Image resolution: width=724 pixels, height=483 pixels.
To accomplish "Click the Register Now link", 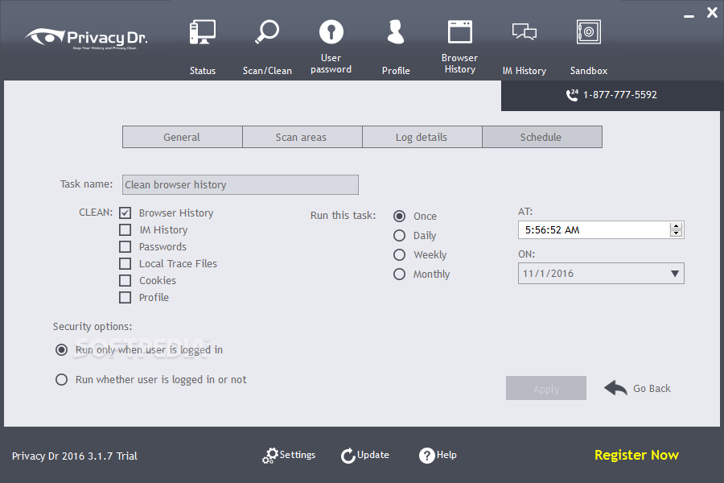I will 636,456.
